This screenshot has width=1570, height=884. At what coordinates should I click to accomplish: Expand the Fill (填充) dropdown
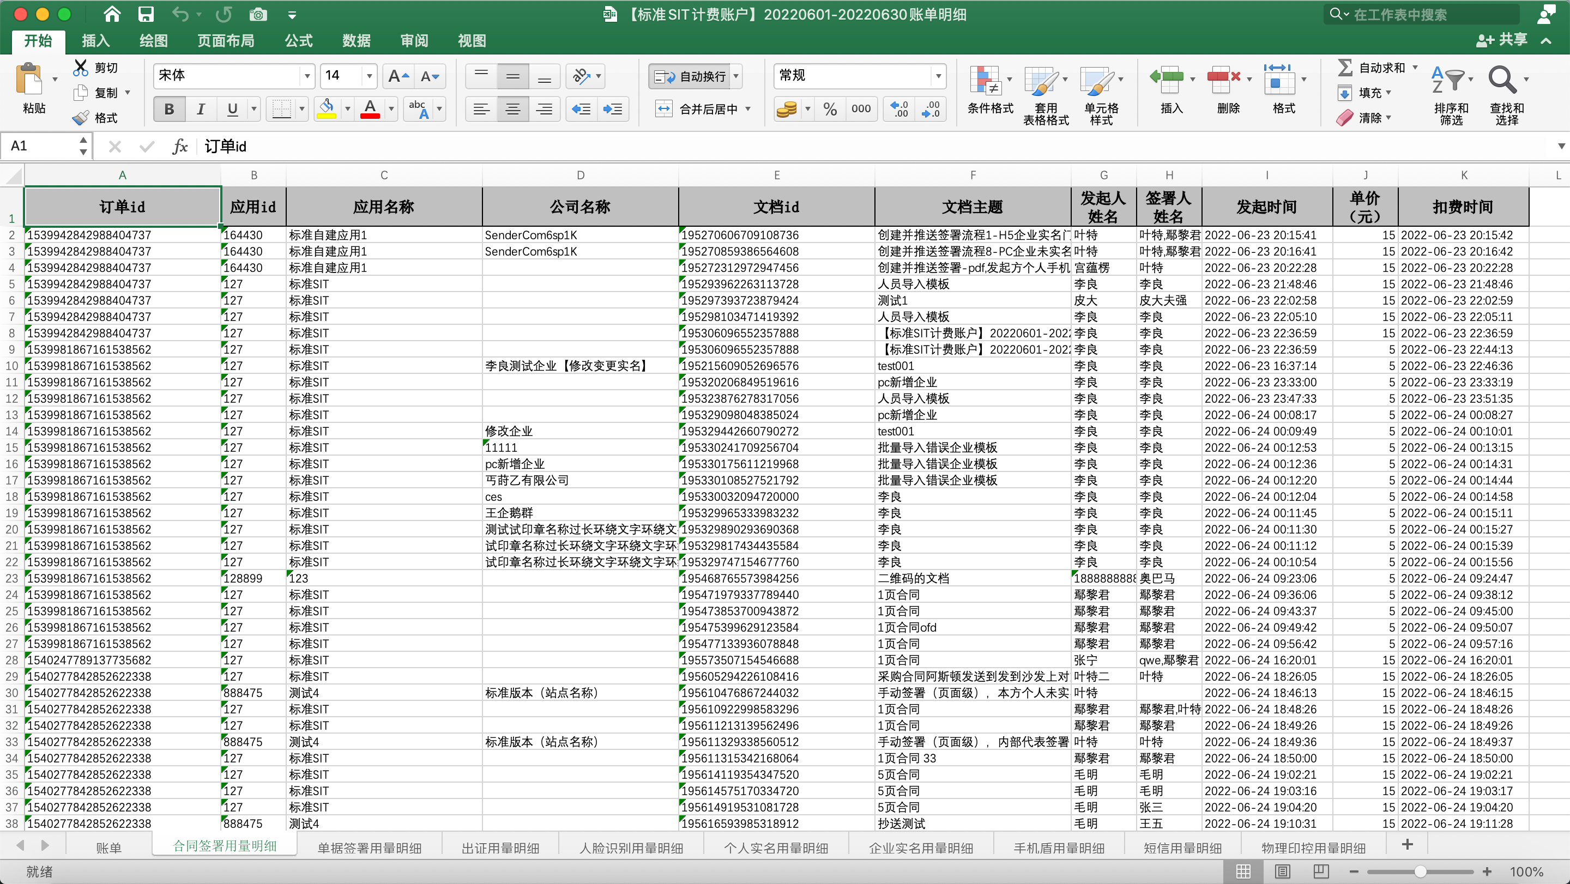tap(1389, 93)
